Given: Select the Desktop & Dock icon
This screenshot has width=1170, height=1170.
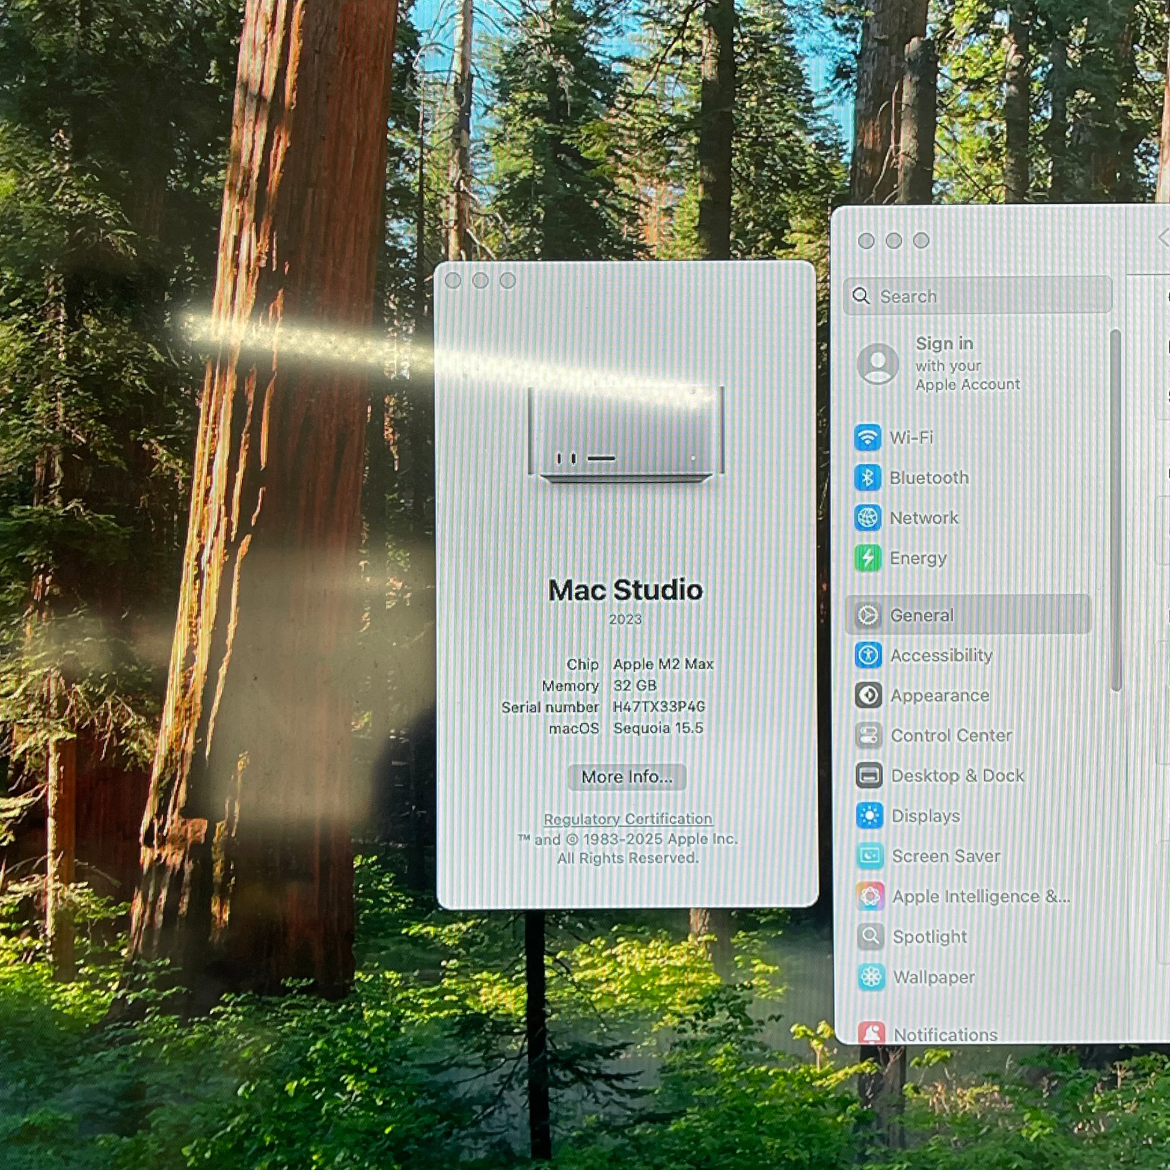Looking at the screenshot, I should pos(869,776).
